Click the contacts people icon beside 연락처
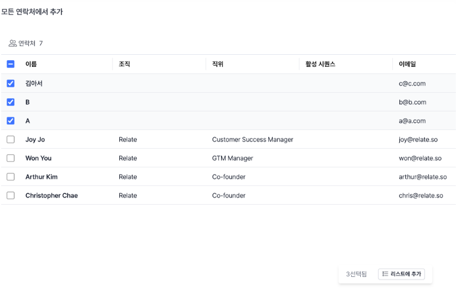This screenshot has height=289, width=456. coord(13,43)
